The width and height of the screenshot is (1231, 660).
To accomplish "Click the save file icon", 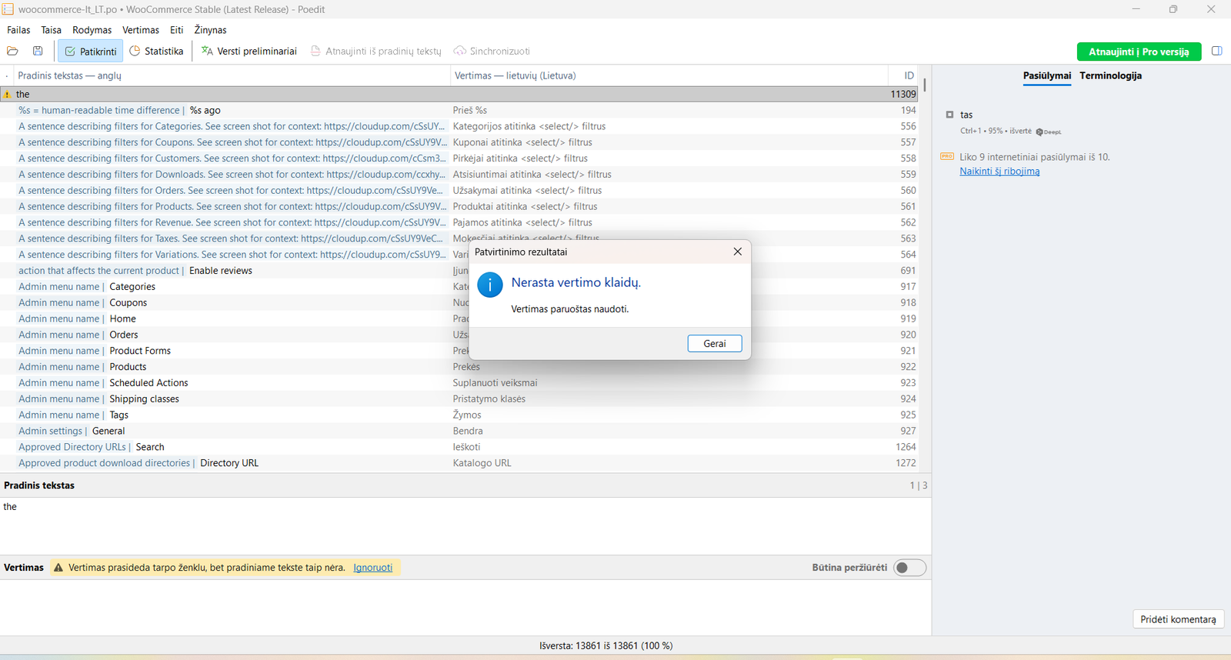I will pyautogui.click(x=38, y=51).
